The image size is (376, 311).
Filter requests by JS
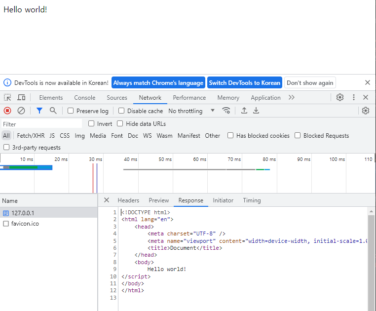[52, 136]
